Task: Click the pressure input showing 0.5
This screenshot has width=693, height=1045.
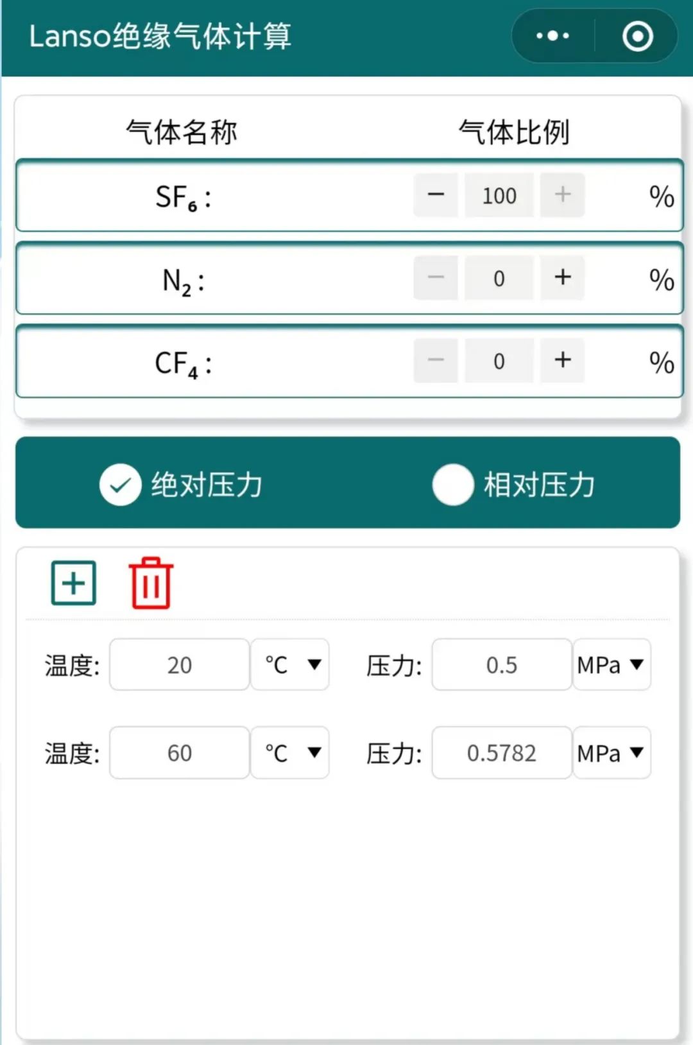Action: click(x=501, y=665)
